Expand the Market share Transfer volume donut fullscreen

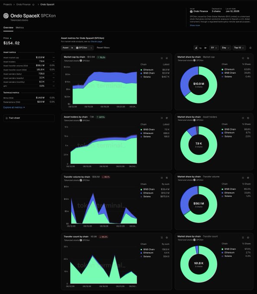point(243,178)
